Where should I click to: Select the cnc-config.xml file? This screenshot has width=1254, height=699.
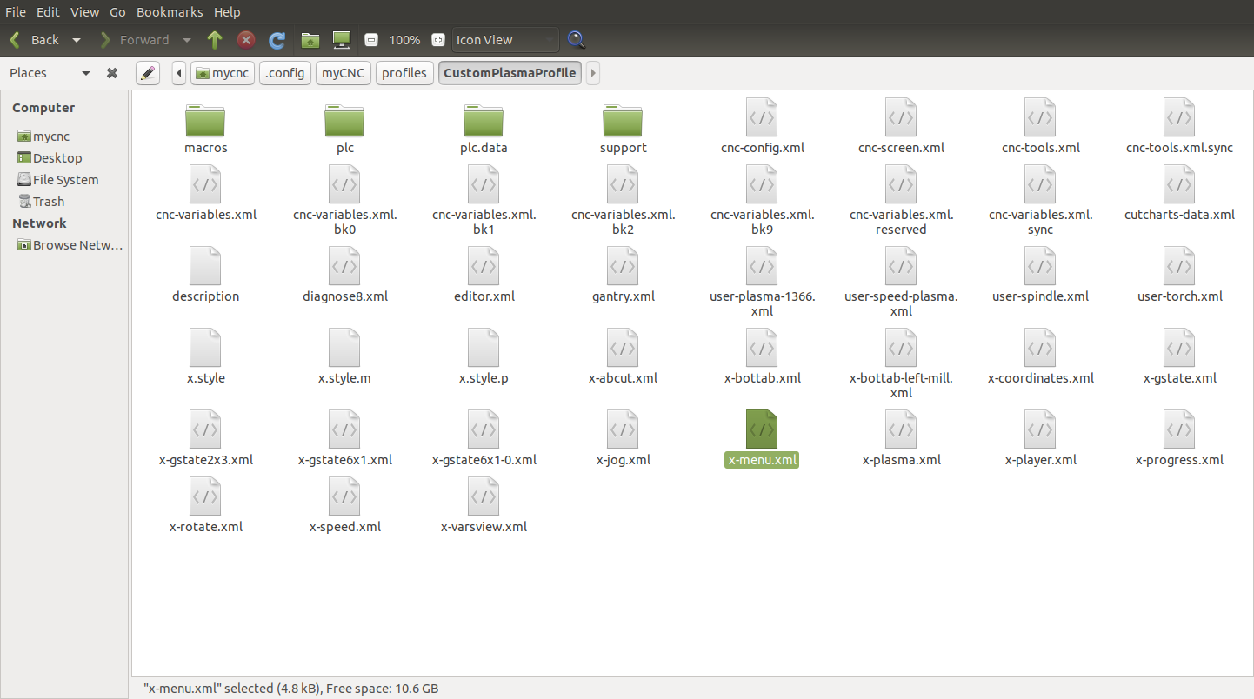(762, 127)
